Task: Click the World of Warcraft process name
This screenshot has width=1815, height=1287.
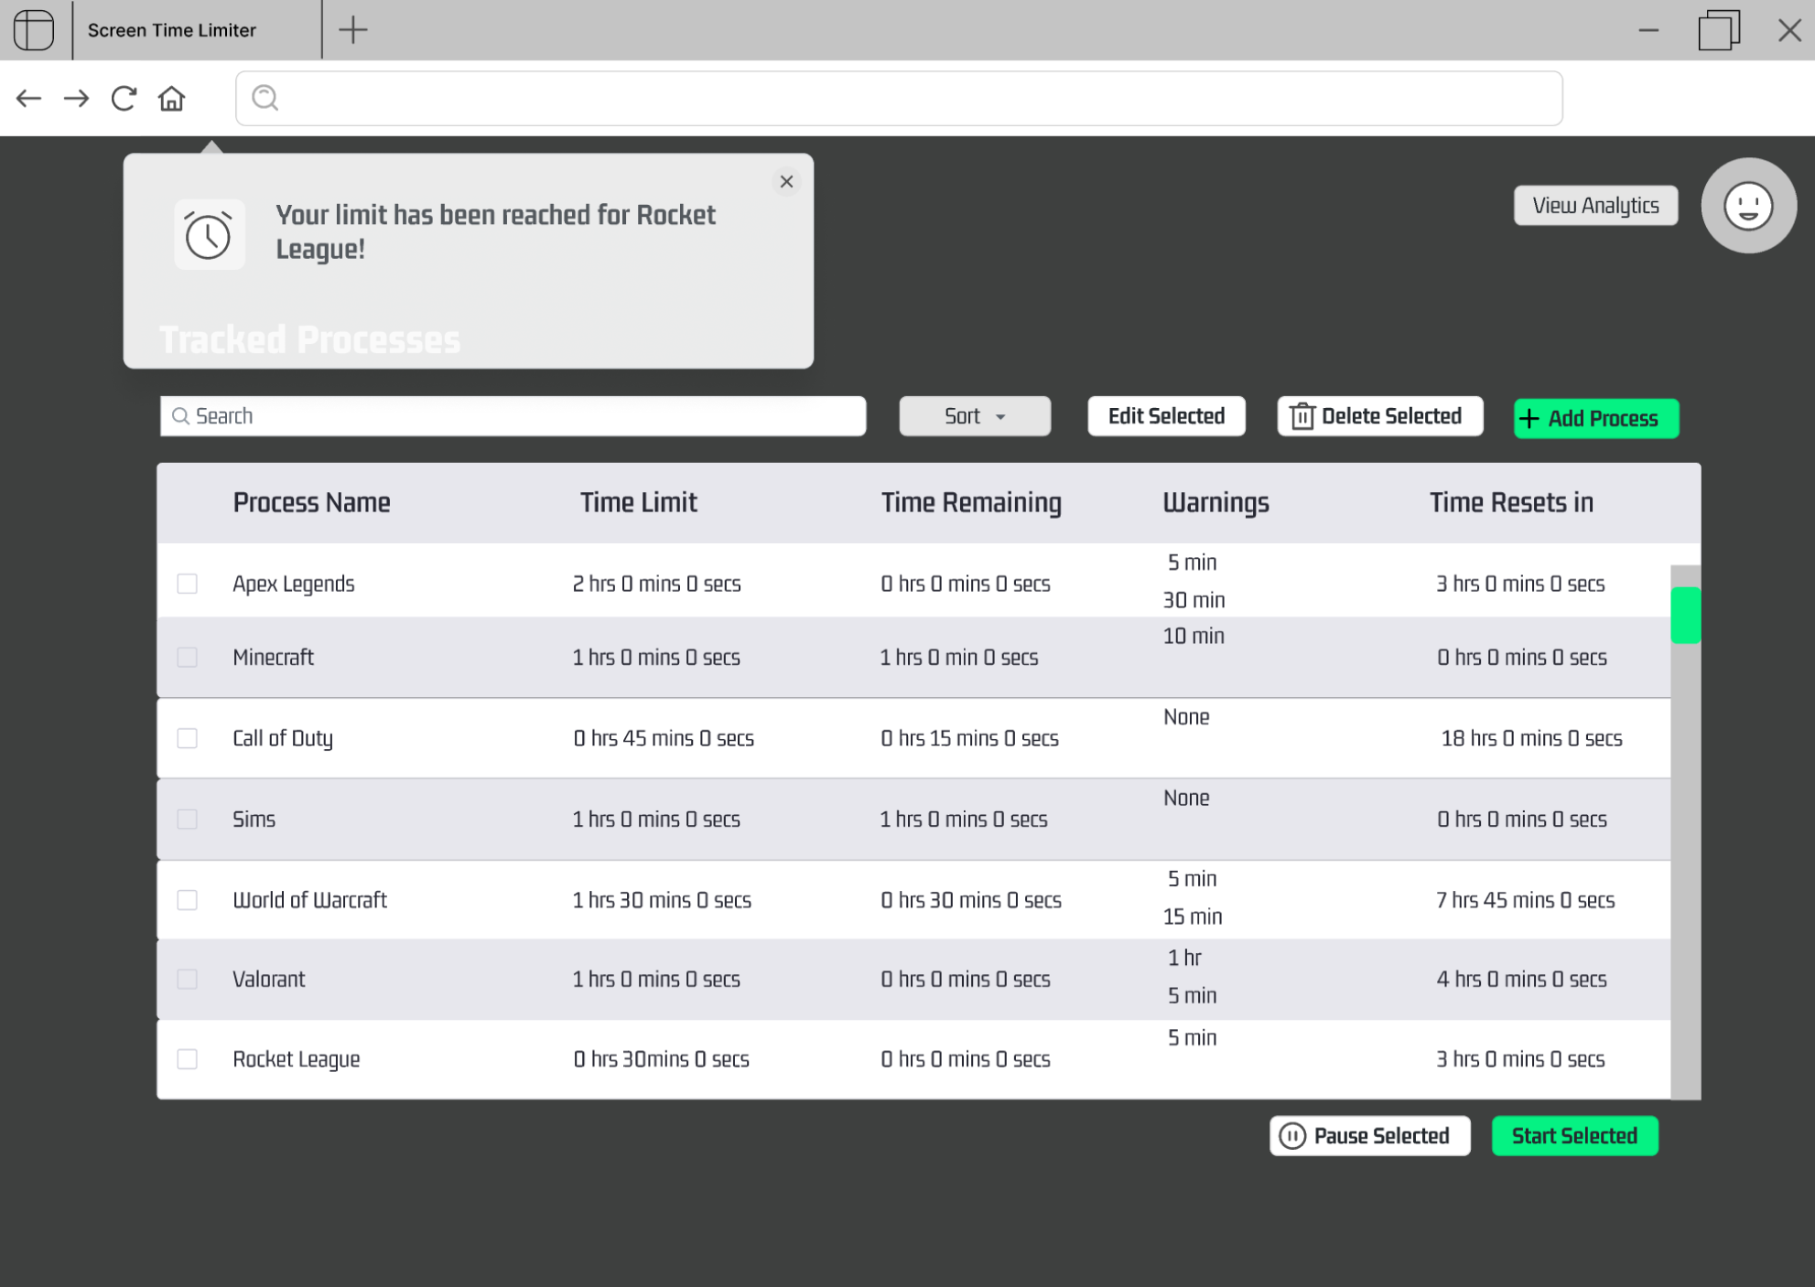Action: coord(309,900)
